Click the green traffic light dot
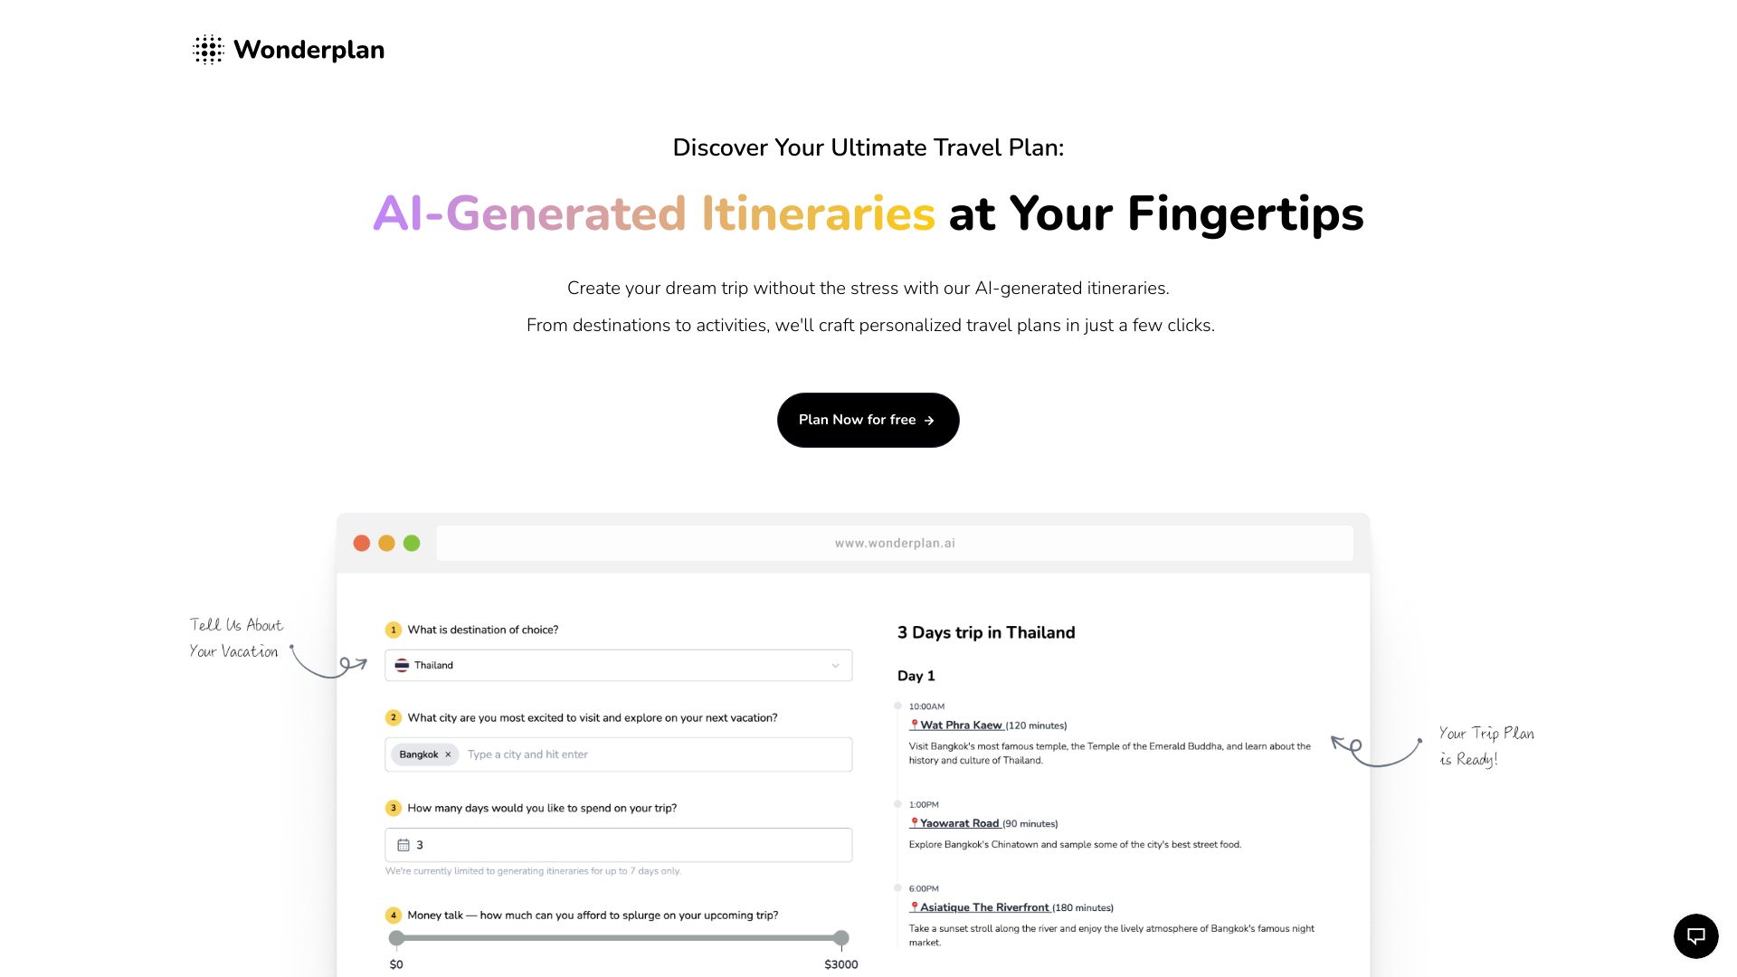This screenshot has width=1737, height=977. (412, 543)
